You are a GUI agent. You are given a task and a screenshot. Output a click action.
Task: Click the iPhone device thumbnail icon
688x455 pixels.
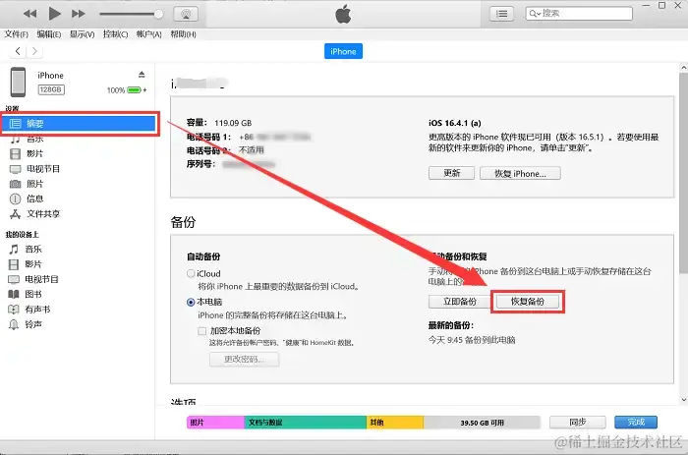18,82
